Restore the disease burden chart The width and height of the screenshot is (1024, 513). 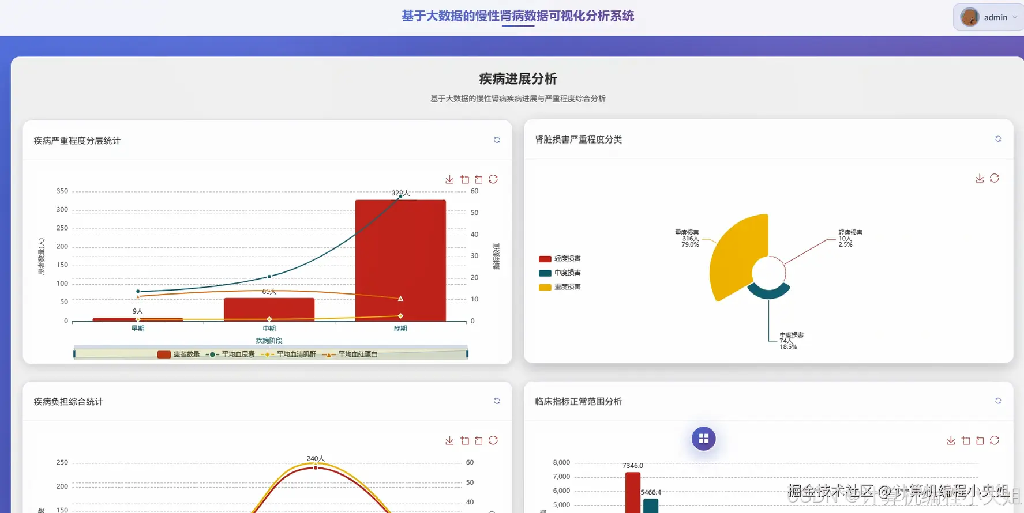493,440
